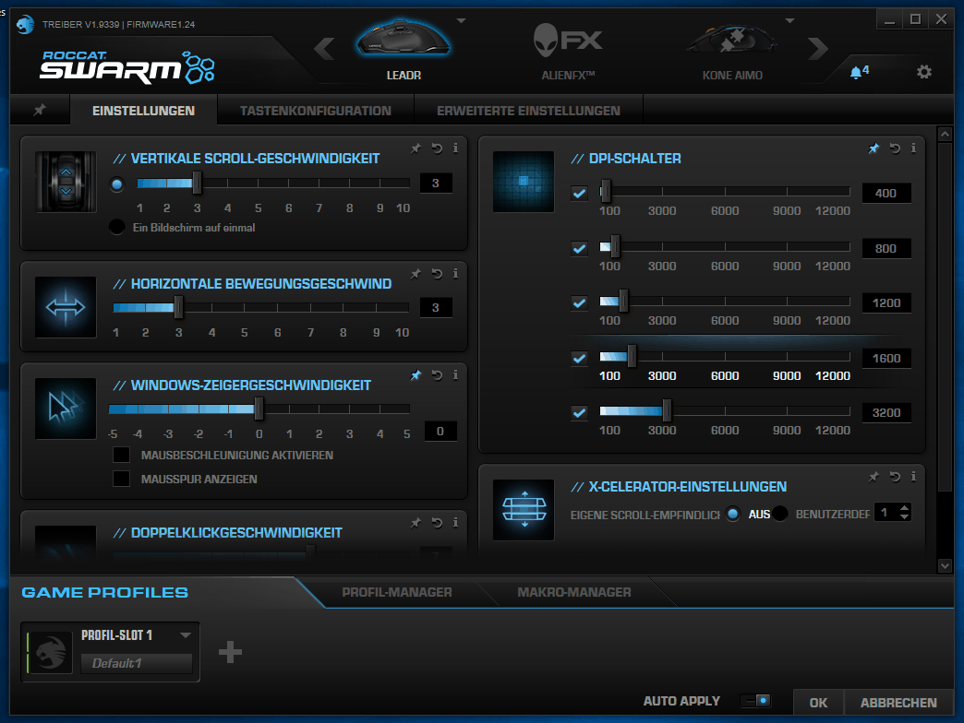This screenshot has width=964, height=723.
Task: Open the AlienFX device module
Action: pos(568,51)
